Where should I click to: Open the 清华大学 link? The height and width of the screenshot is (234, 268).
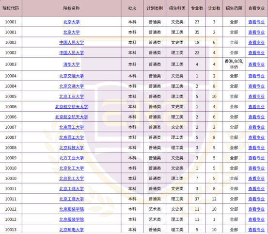pos(71,65)
